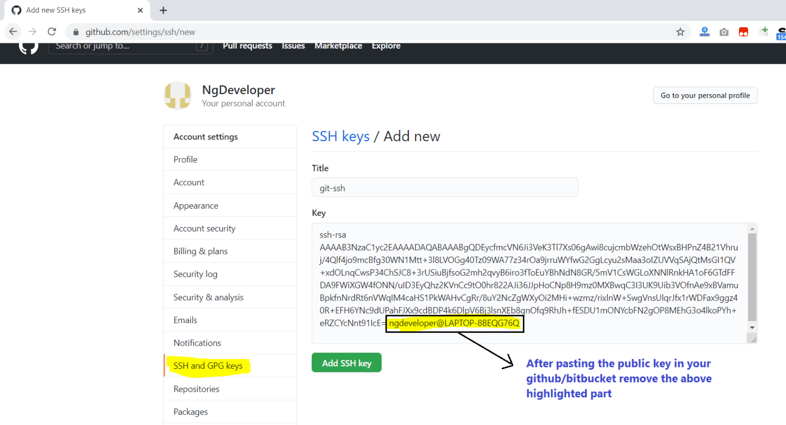Click the green plus extension icon

pyautogui.click(x=763, y=31)
